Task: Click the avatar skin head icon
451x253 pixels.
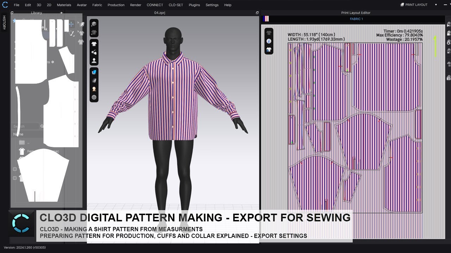Action: point(94,89)
